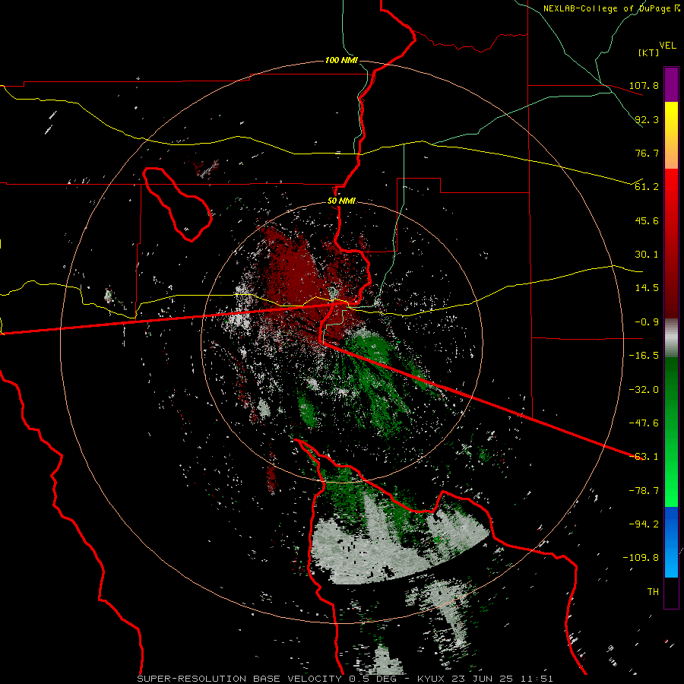Select the 92.3 velocity scale value
Screen dimensions: 684x684
[x=647, y=119]
